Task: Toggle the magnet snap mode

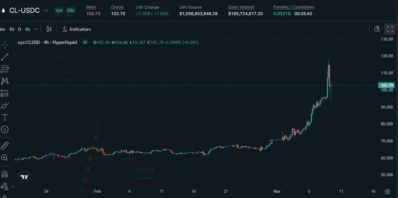Action: click(x=5, y=174)
